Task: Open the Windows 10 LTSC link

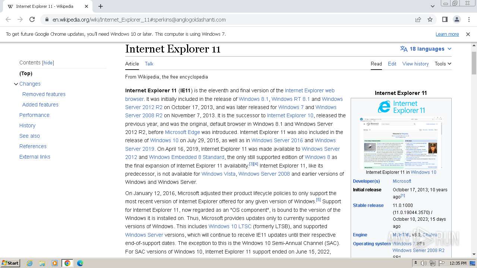Action: pos(230,226)
